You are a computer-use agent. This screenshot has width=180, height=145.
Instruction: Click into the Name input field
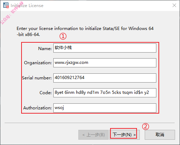click(x=105, y=48)
